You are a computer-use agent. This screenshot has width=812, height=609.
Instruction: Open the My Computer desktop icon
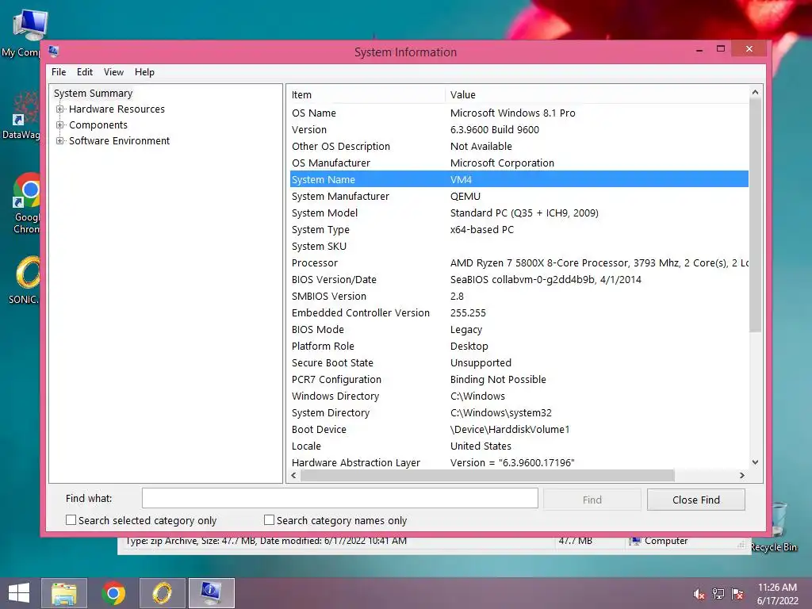point(25,32)
